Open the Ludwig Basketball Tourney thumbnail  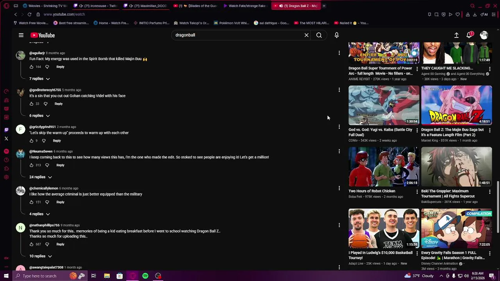click(x=384, y=228)
